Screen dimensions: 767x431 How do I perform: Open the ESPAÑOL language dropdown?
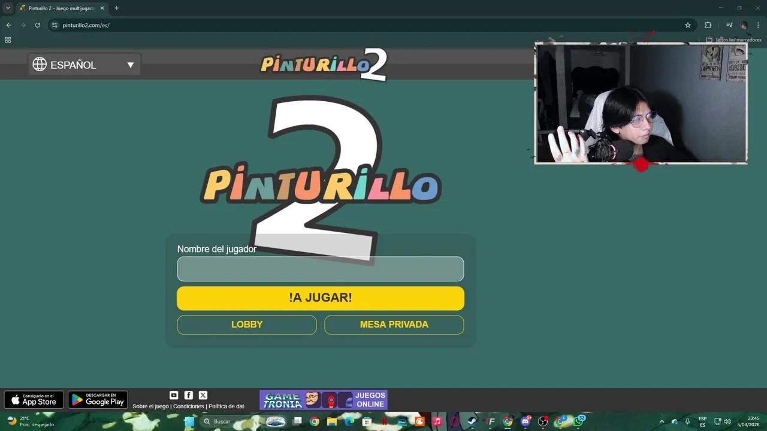point(84,65)
